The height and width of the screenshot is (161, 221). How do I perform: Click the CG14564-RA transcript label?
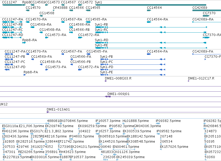[x=157, y=19]
